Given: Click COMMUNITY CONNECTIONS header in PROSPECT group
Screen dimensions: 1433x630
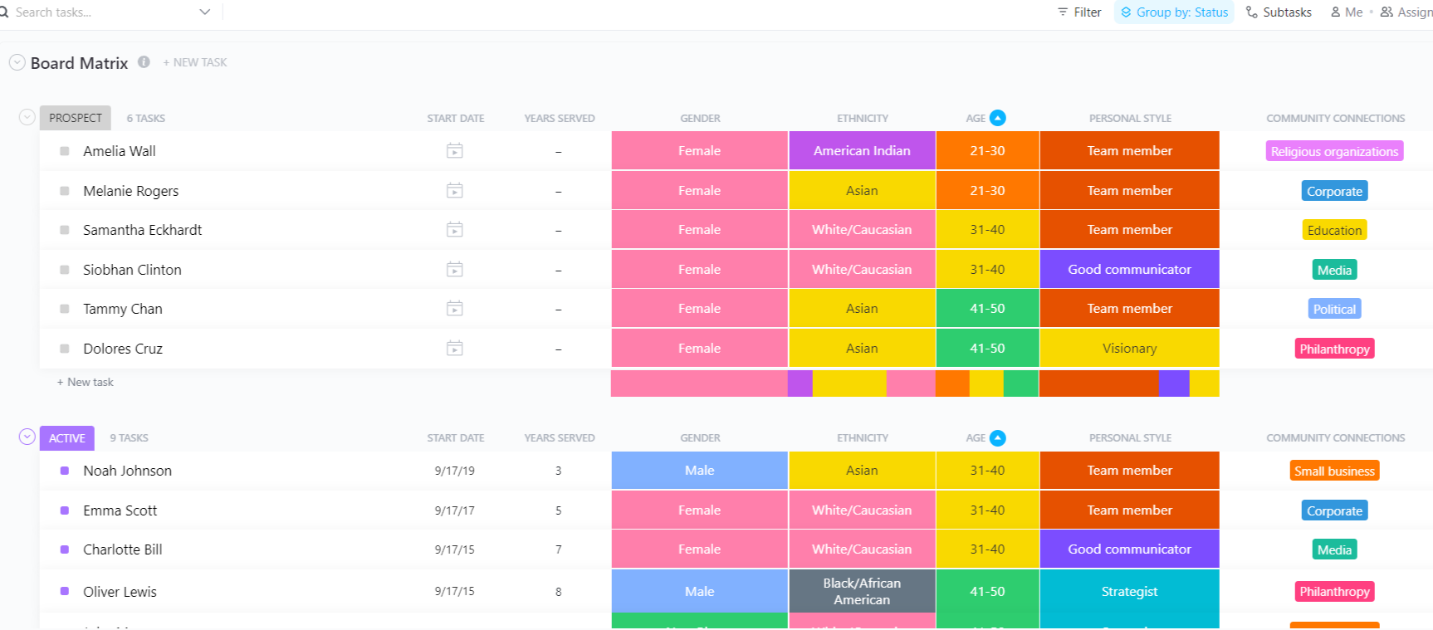Looking at the screenshot, I should coord(1335,119).
